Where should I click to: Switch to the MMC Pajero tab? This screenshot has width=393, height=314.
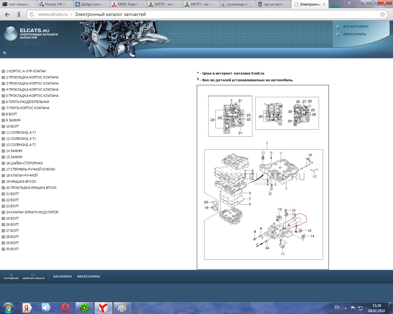point(127,4)
